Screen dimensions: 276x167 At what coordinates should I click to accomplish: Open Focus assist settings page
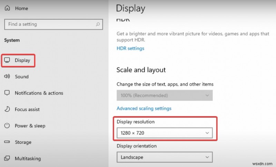(x=27, y=109)
